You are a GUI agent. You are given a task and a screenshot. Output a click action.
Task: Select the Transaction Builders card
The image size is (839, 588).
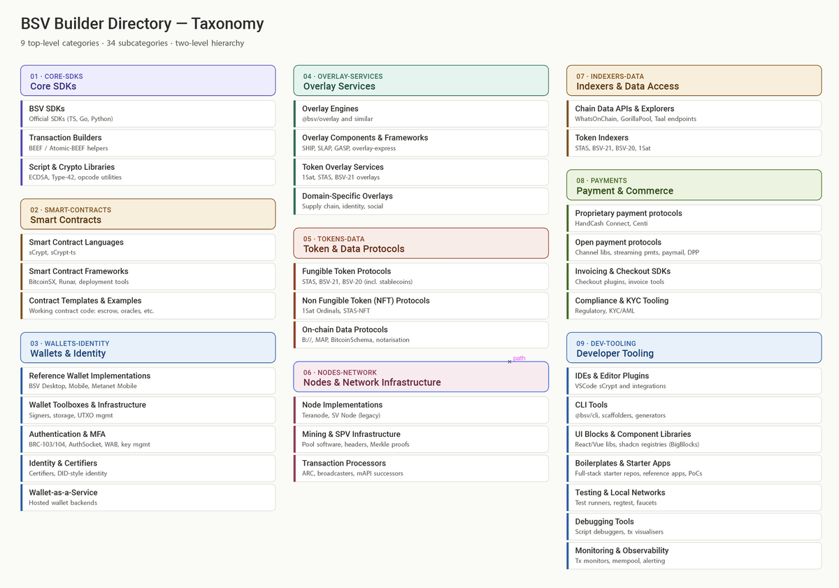point(148,143)
